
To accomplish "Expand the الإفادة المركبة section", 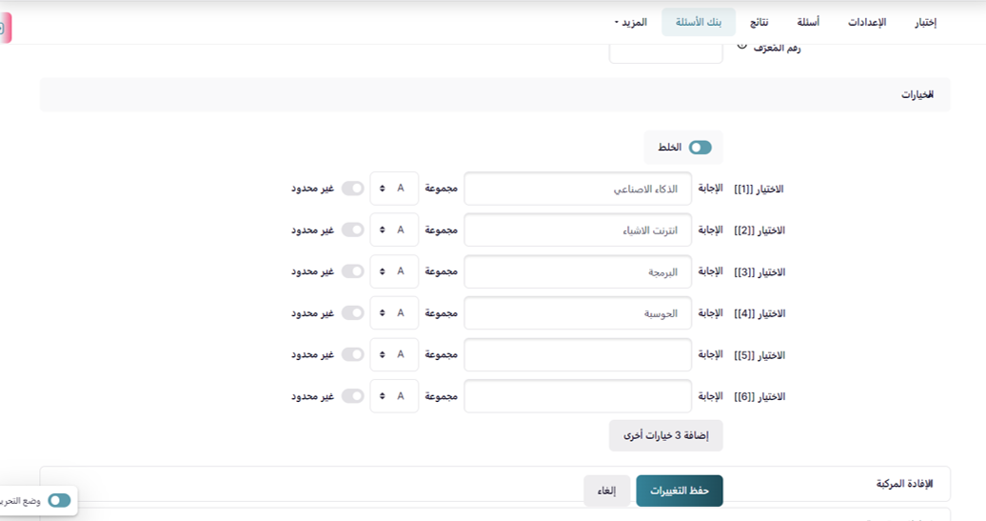I will tap(904, 484).
